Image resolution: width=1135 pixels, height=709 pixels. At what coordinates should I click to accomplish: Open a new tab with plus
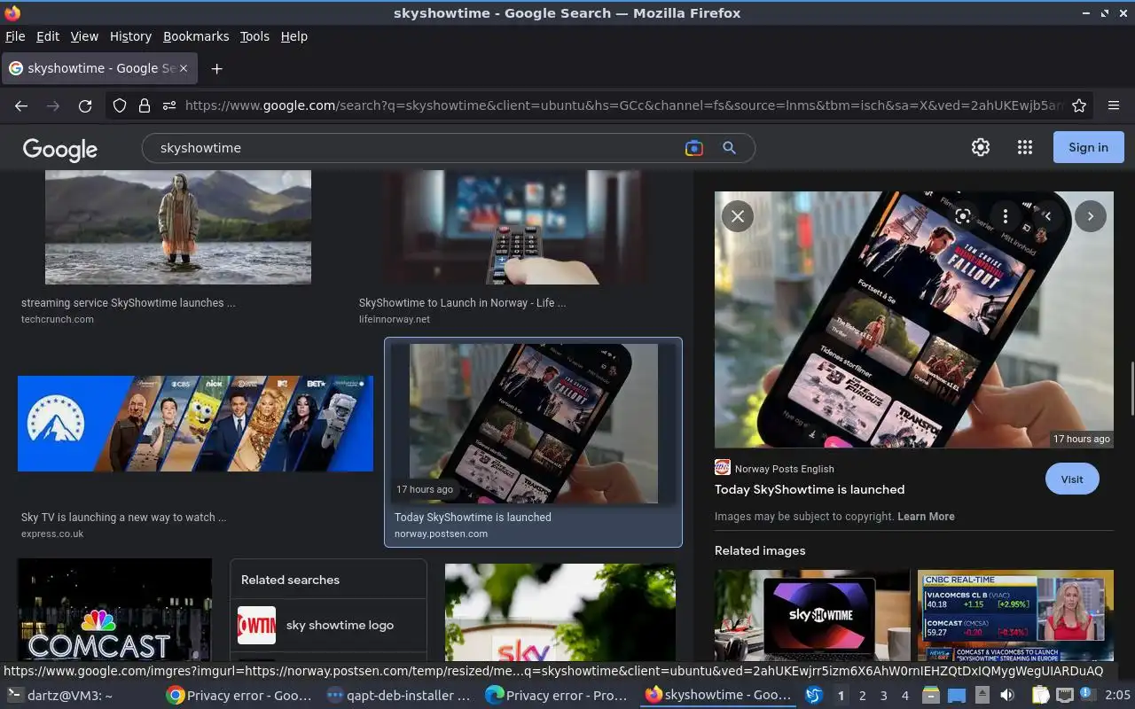(216, 68)
